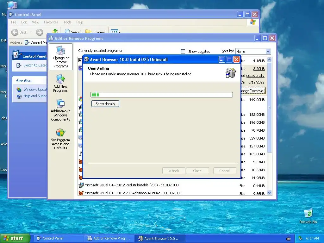Click the Switch to Category View icon
324x243 pixels.
(x=19, y=65)
